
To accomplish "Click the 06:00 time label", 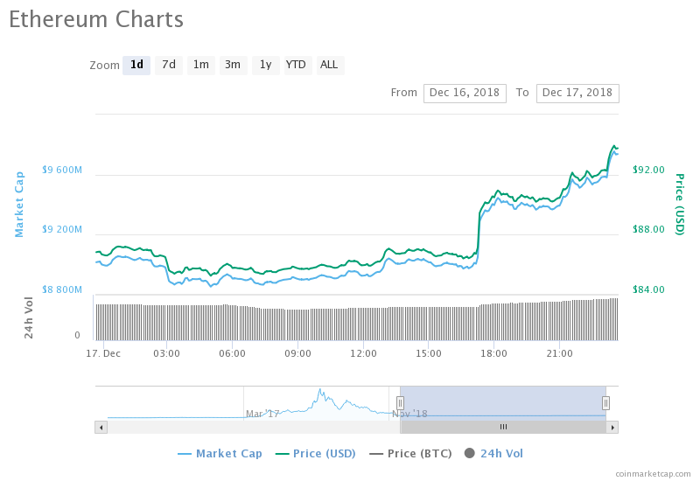I will click(x=232, y=353).
